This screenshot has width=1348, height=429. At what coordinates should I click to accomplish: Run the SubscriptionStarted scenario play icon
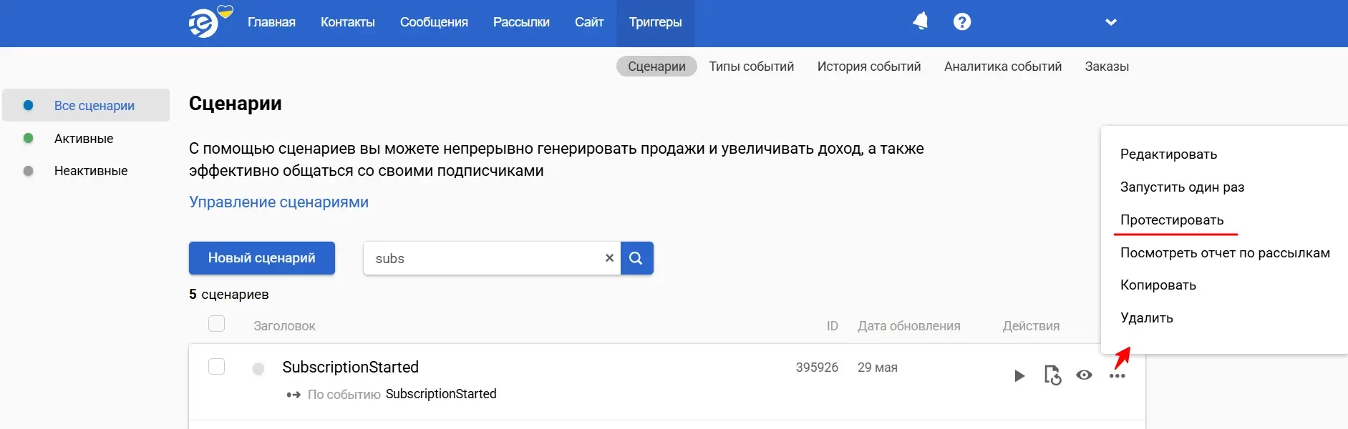pyautogui.click(x=1019, y=375)
